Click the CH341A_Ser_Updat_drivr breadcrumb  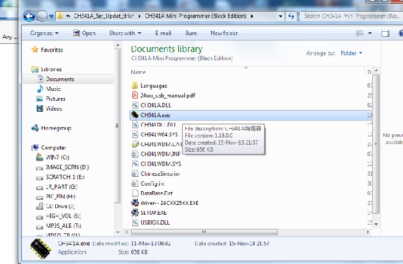(104, 16)
